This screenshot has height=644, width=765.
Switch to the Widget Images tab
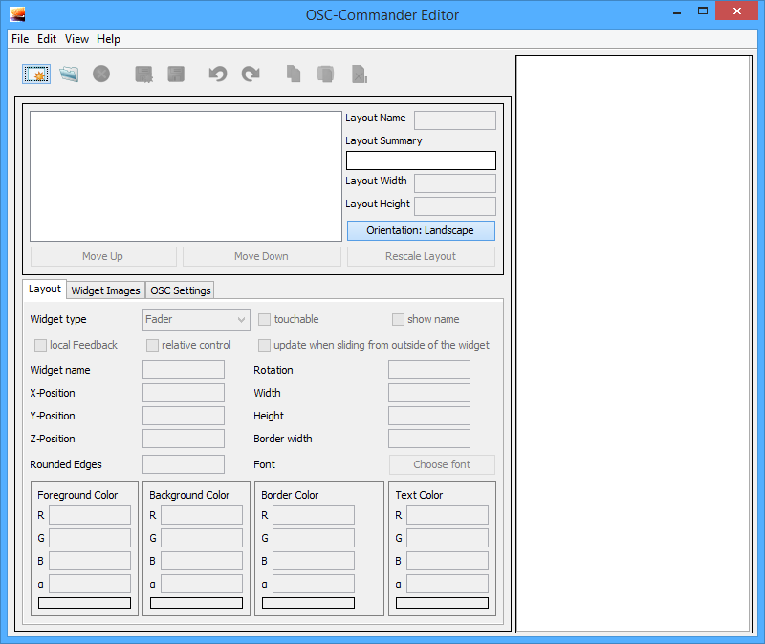106,290
